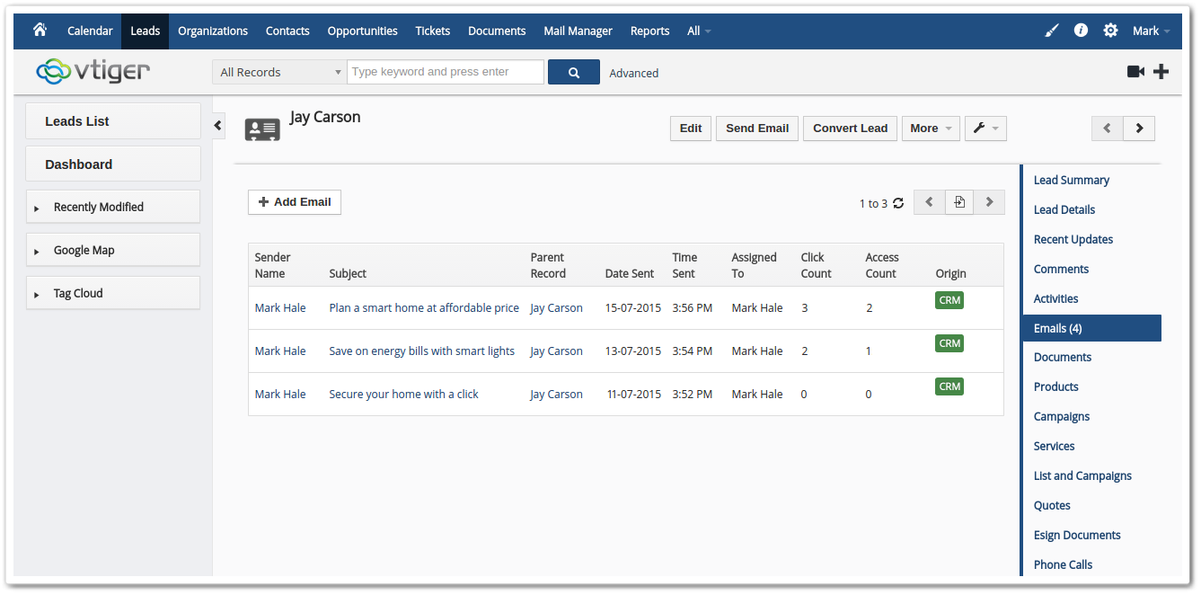Open the Mark user account menu

click(1150, 30)
